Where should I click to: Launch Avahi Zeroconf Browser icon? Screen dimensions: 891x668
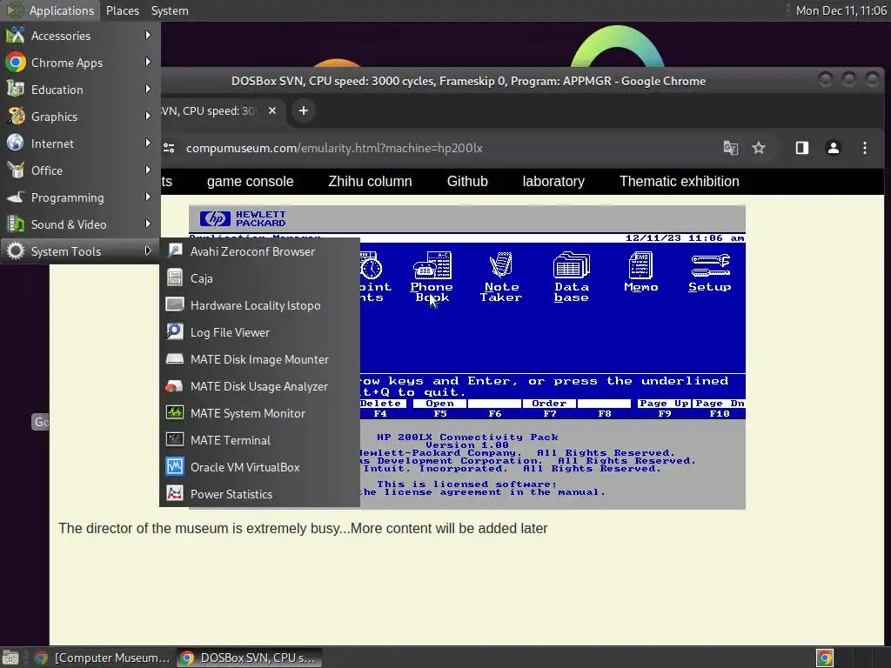pyautogui.click(x=174, y=251)
